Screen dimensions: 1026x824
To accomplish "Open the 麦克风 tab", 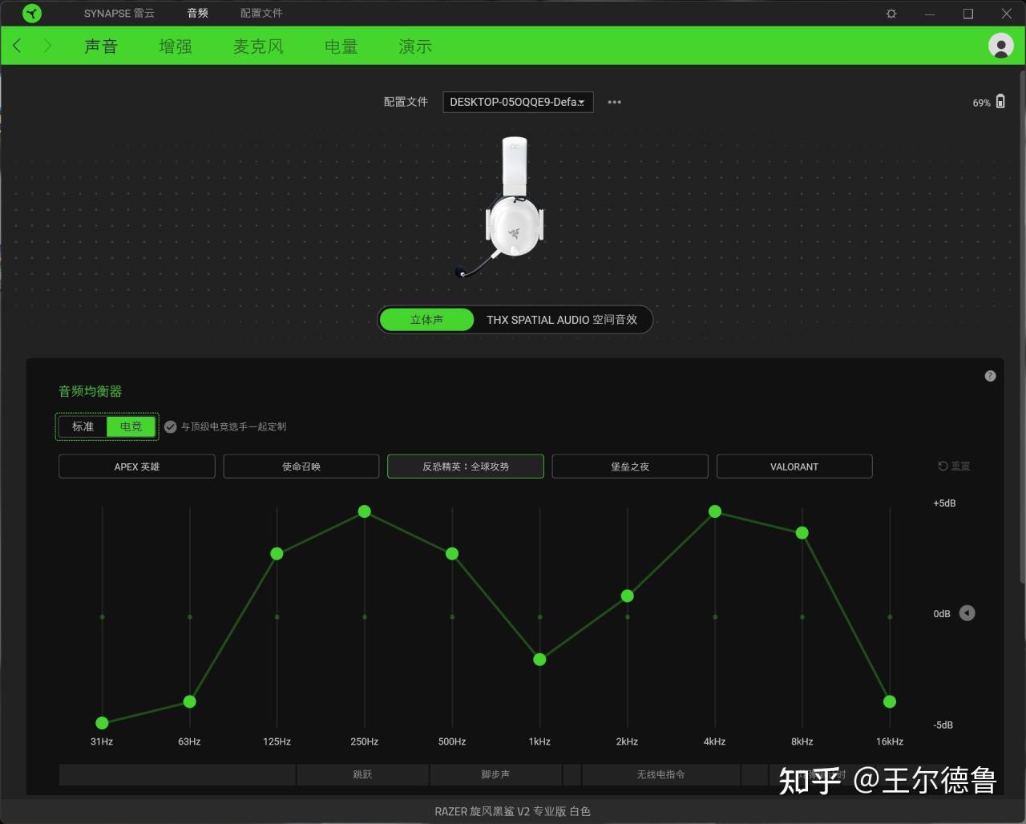I will tap(258, 46).
